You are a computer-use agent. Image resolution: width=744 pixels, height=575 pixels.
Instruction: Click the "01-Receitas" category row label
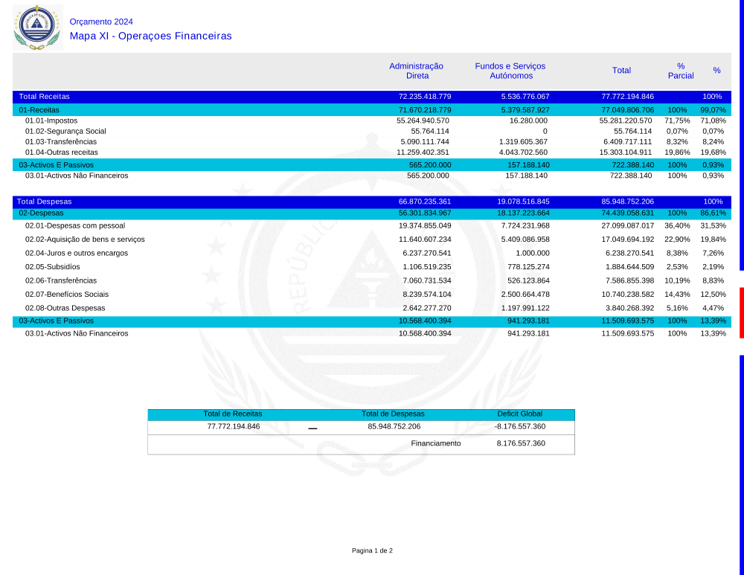pos(39,110)
